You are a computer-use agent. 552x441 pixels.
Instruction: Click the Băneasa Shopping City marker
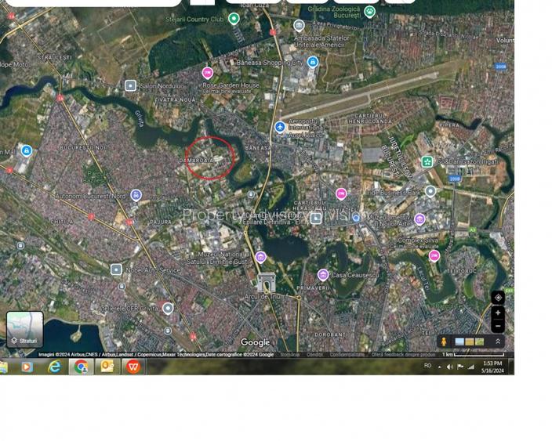click(x=313, y=62)
